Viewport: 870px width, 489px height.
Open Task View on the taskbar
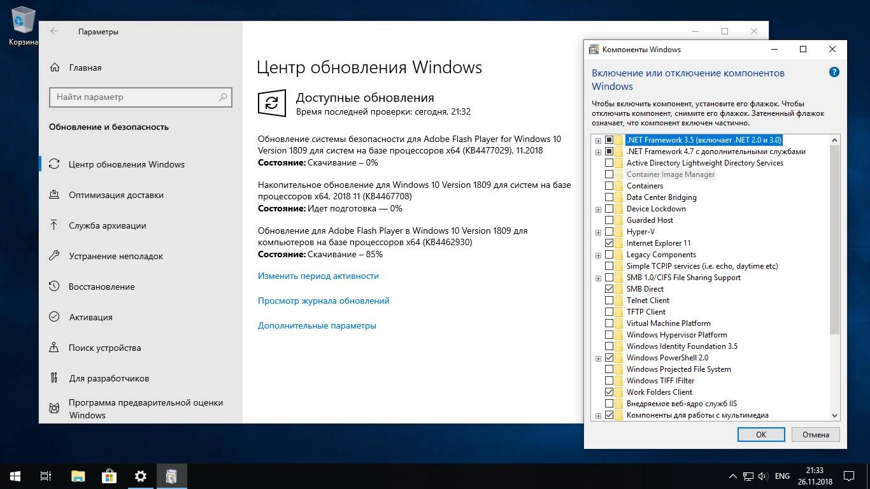(46, 476)
